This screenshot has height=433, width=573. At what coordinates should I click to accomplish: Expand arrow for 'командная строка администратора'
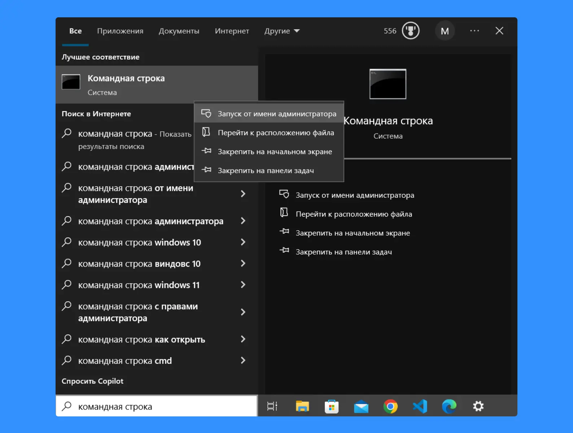click(243, 221)
